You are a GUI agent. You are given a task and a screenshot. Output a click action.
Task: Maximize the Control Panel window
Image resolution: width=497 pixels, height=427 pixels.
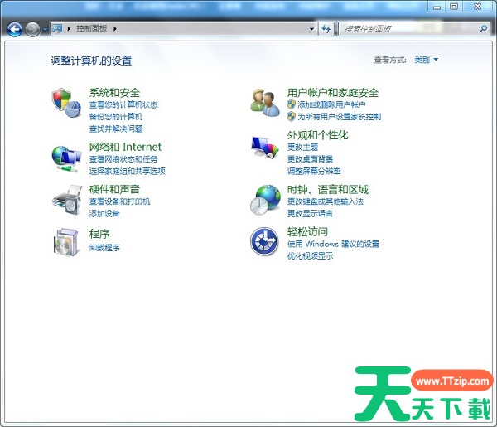coord(454,7)
